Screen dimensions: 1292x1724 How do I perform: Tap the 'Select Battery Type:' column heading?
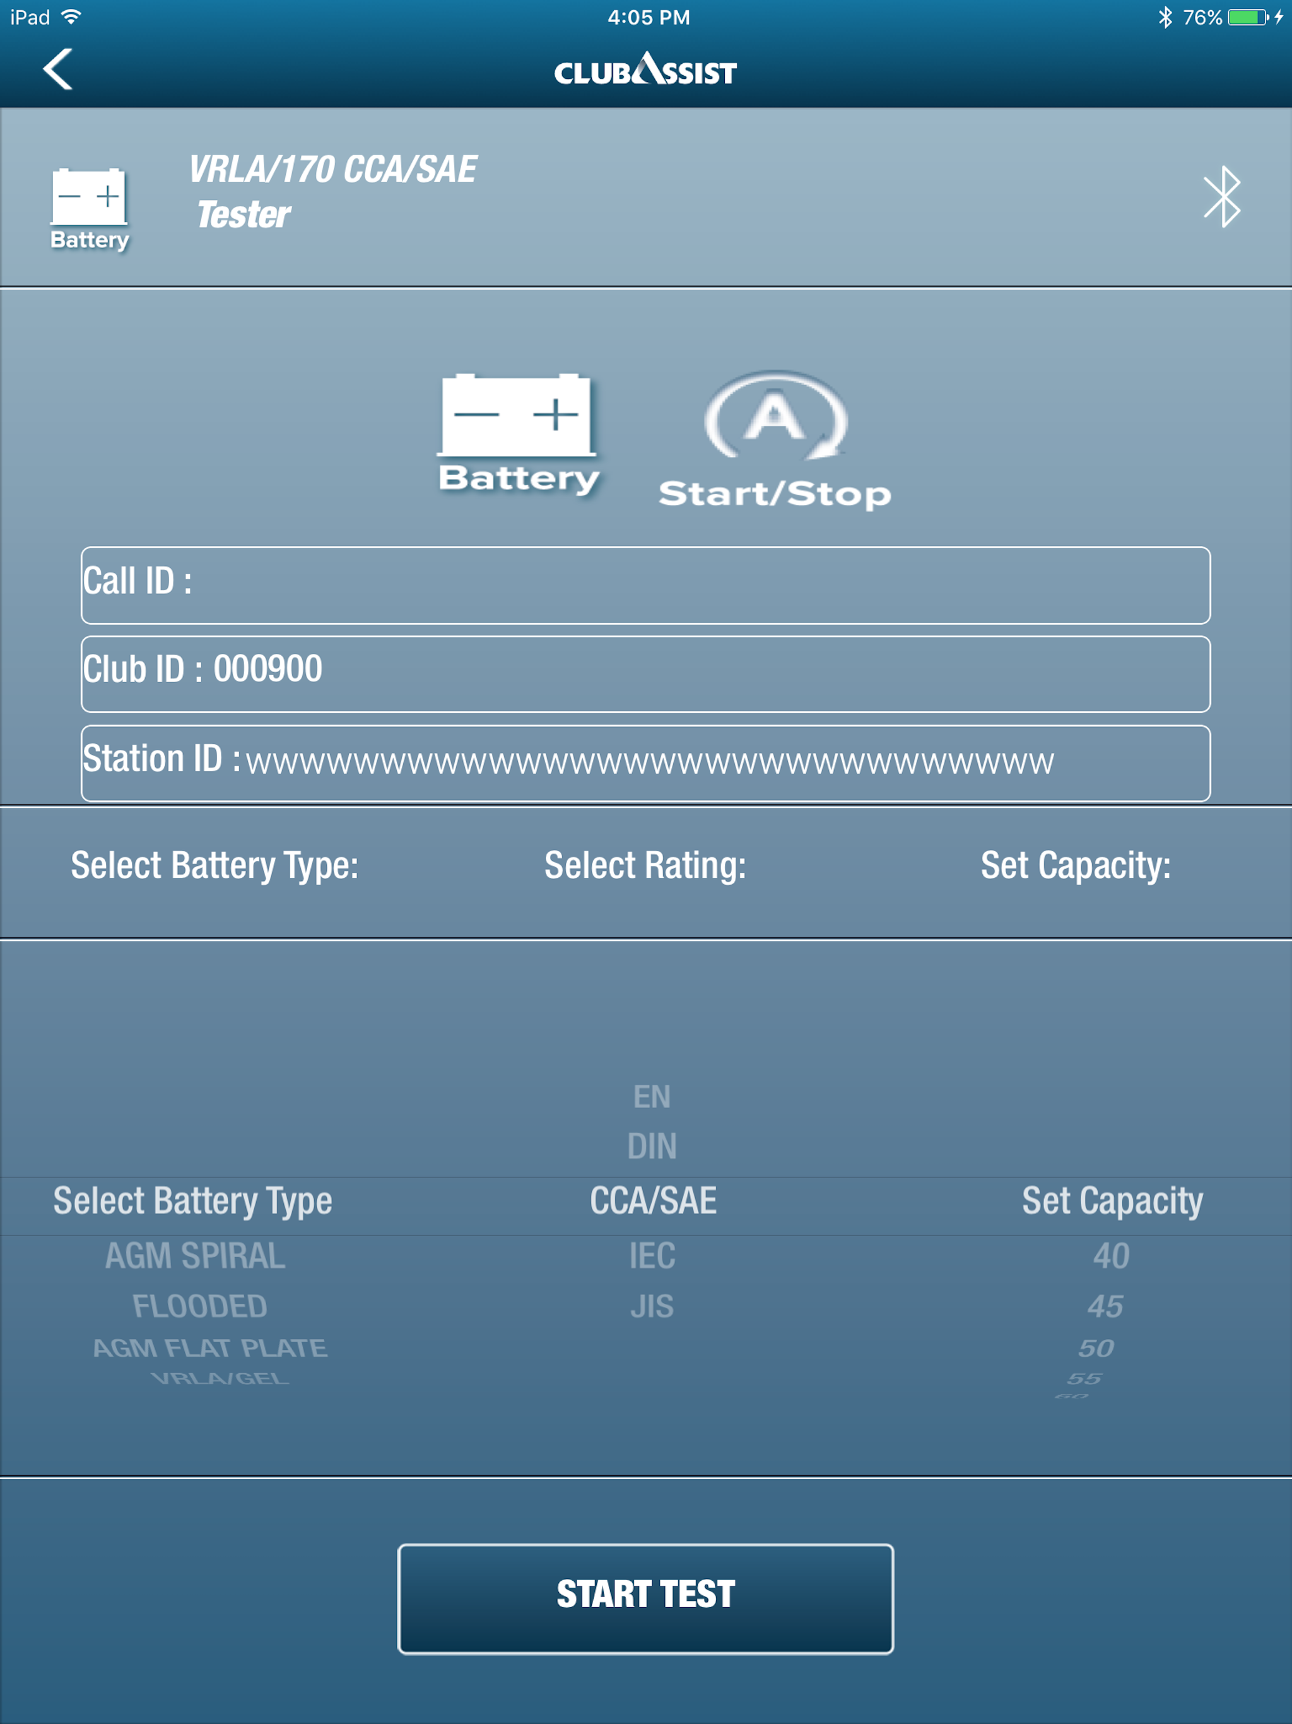[x=214, y=866]
